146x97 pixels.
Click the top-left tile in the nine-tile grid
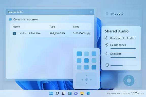(79, 54)
